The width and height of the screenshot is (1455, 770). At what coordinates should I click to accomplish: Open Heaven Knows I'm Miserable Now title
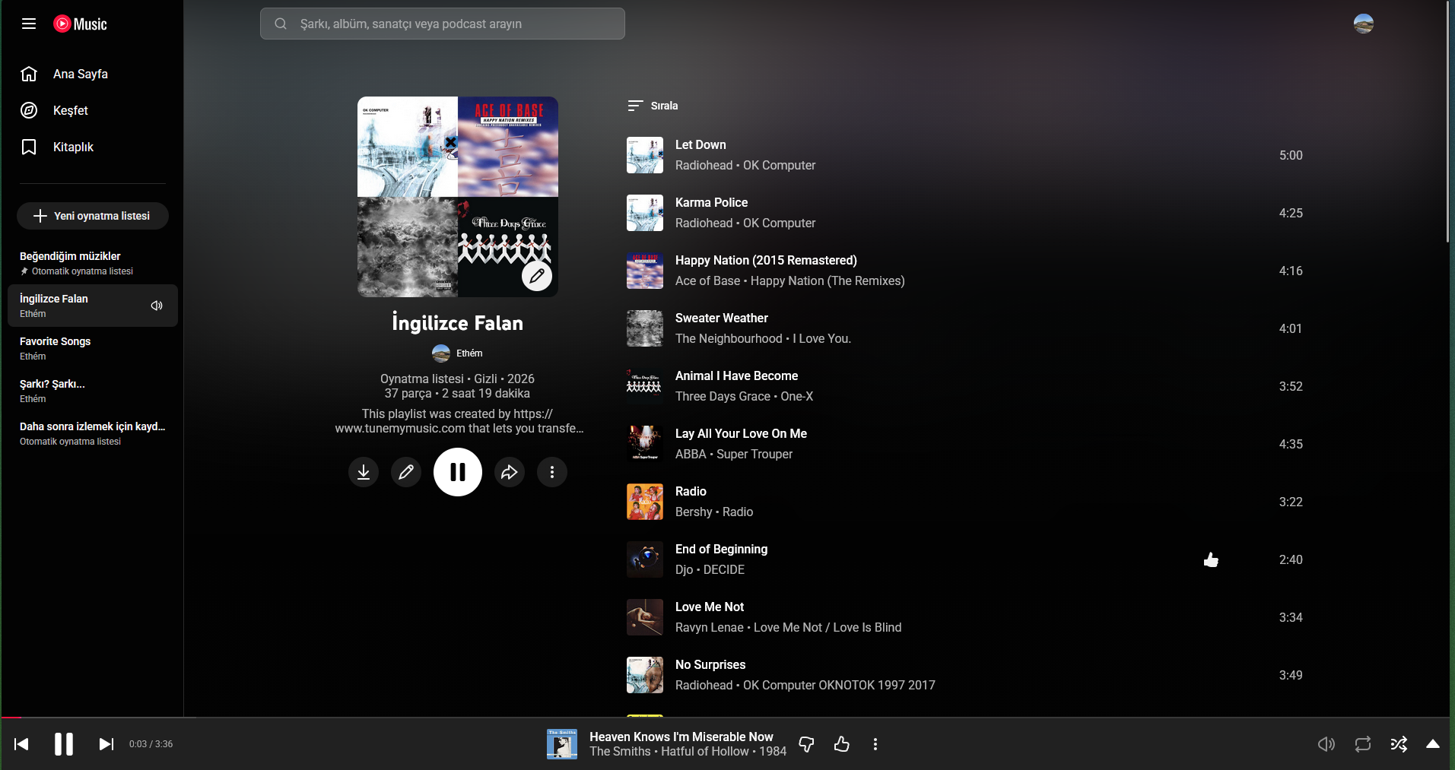(681, 737)
